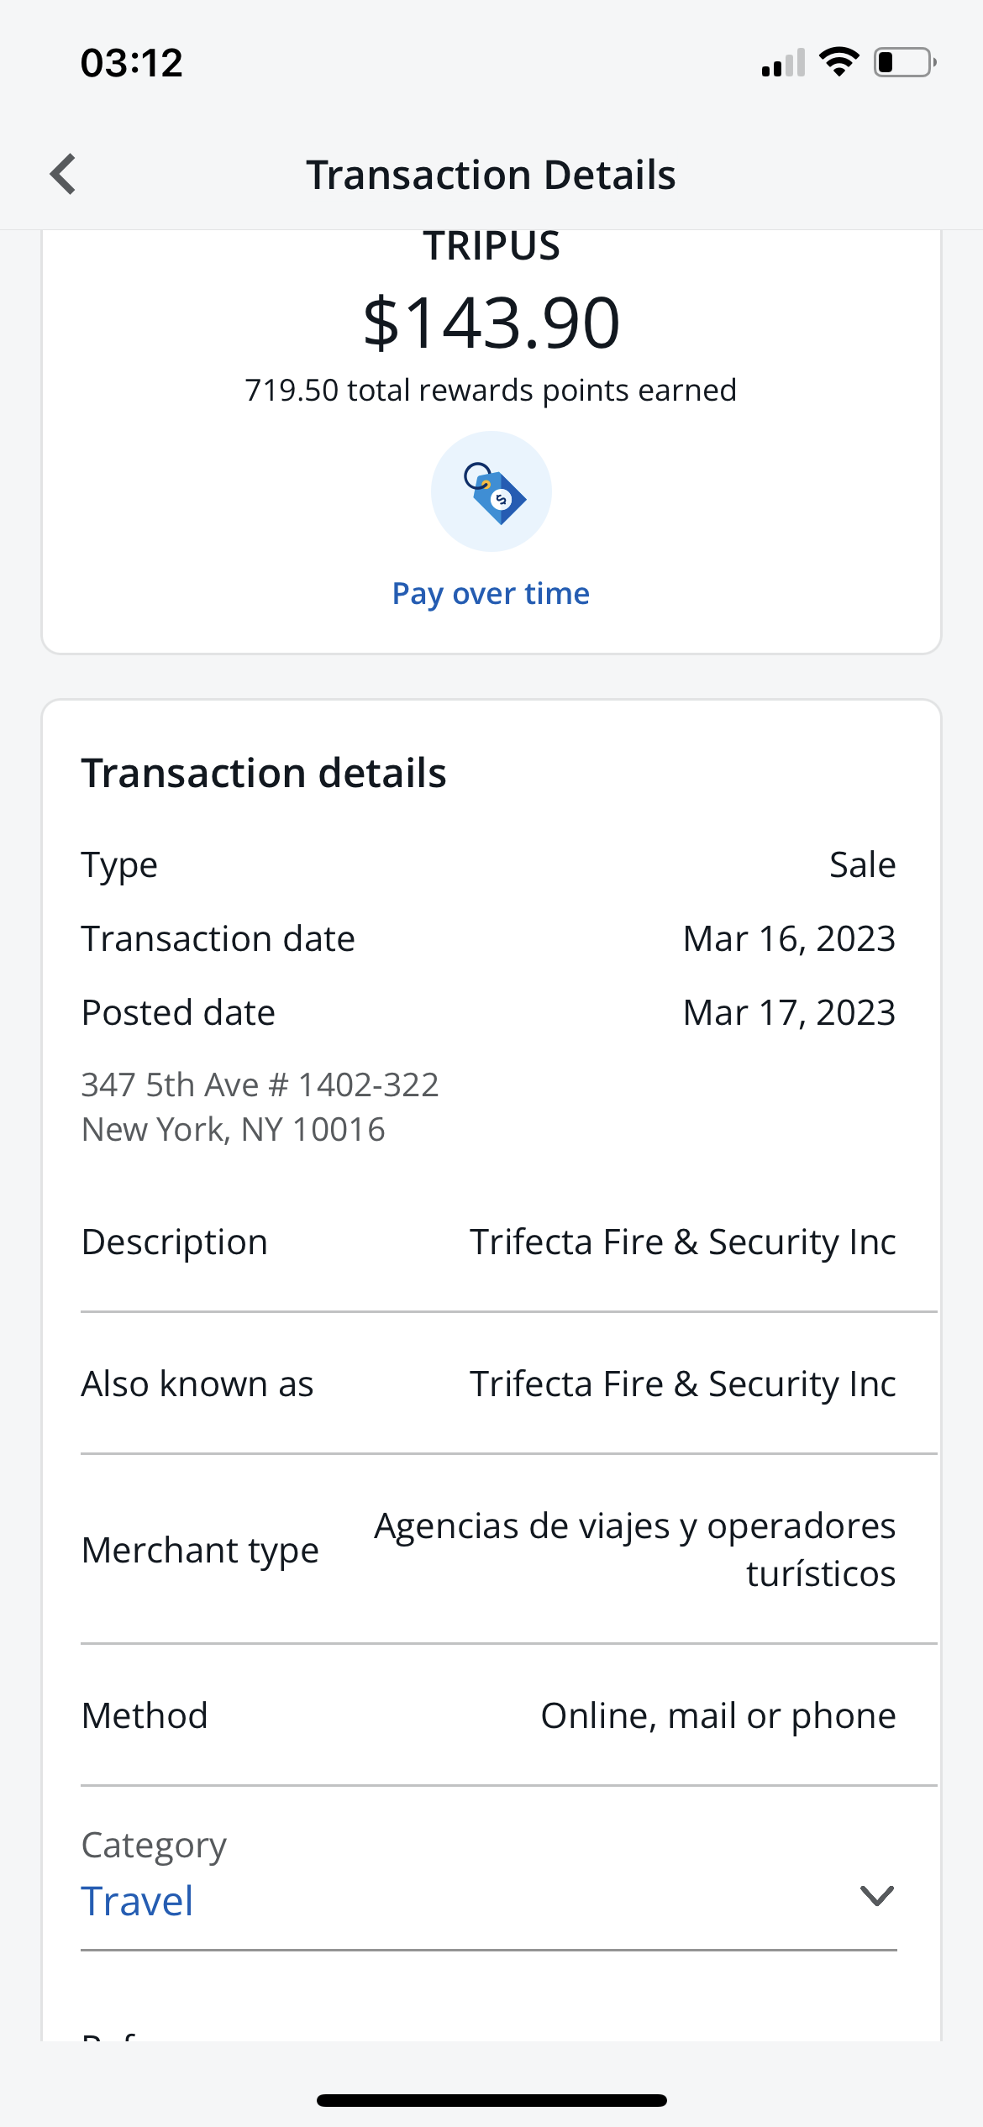This screenshot has width=983, height=2127.
Task: Tap the battery status icon
Action: click(905, 63)
